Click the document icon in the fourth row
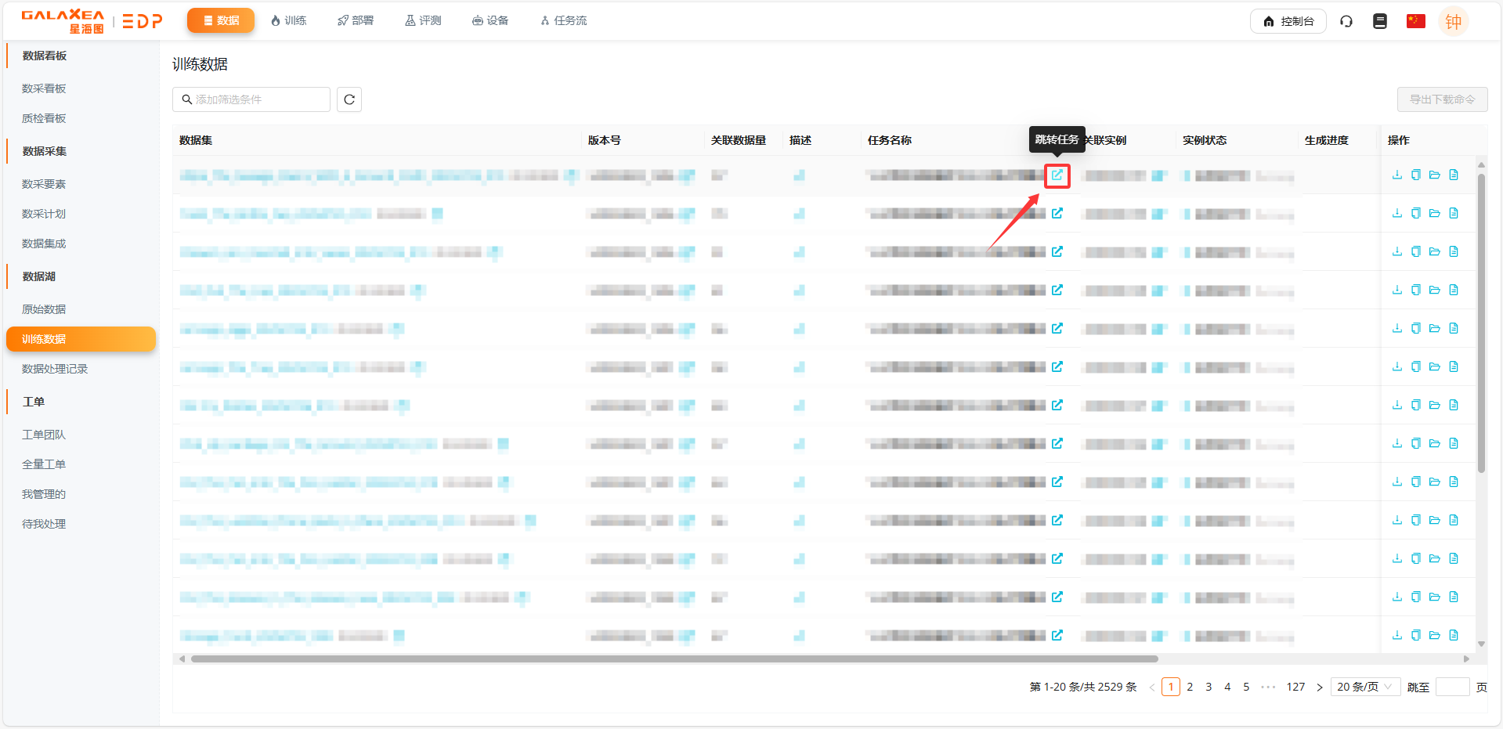This screenshot has width=1503, height=729. pyautogui.click(x=1453, y=290)
